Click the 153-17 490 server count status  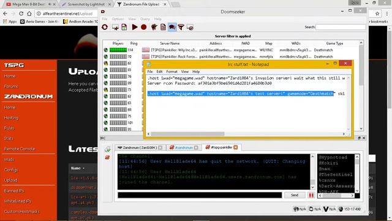(x=350, y=209)
